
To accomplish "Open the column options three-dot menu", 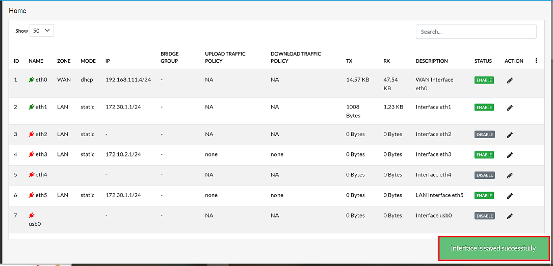I will pyautogui.click(x=536, y=61).
